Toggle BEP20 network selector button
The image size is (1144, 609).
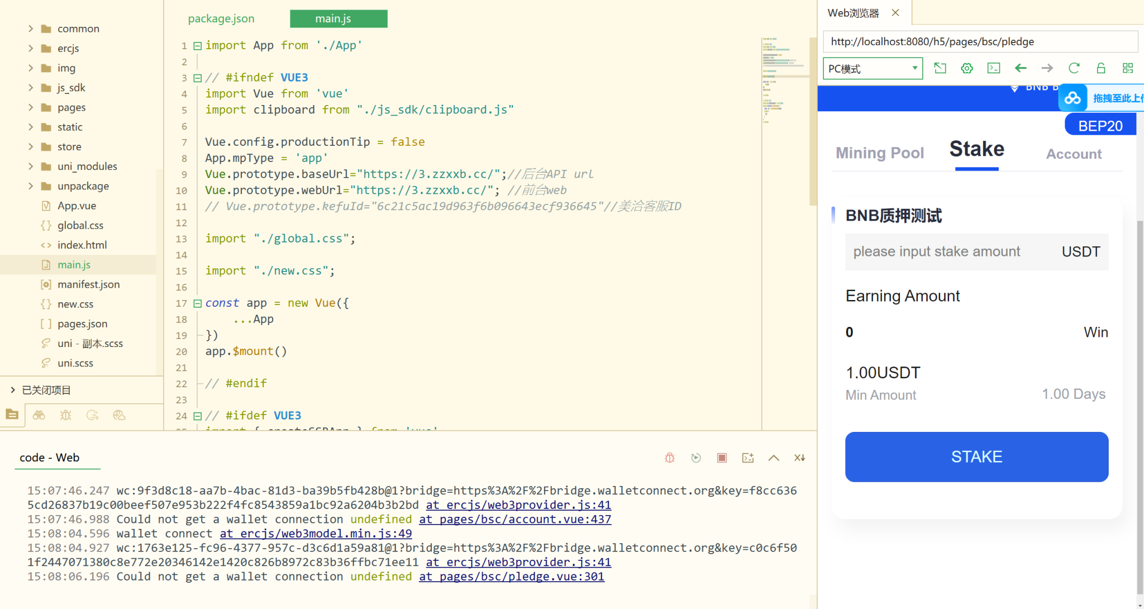pyautogui.click(x=1100, y=126)
